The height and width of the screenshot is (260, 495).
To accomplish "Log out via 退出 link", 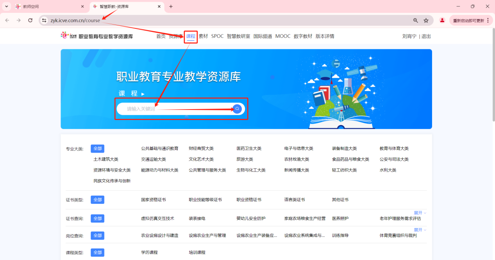I will (425, 36).
